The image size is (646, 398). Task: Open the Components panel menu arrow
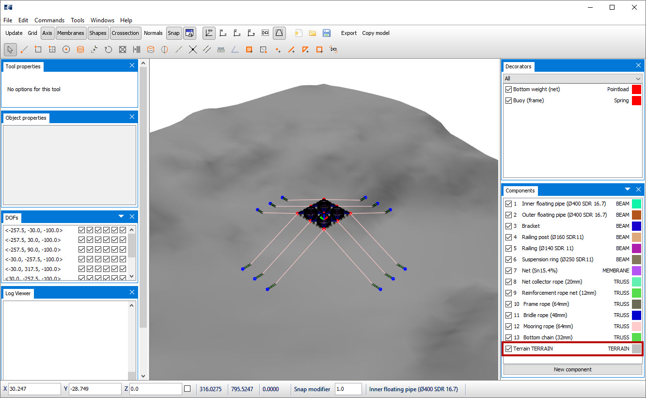coord(628,189)
